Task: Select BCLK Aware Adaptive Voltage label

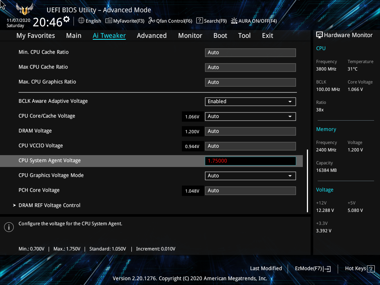Action: [53, 101]
